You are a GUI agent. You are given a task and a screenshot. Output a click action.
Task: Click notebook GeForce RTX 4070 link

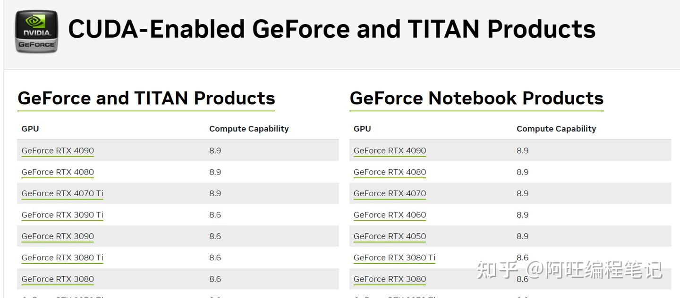(390, 194)
